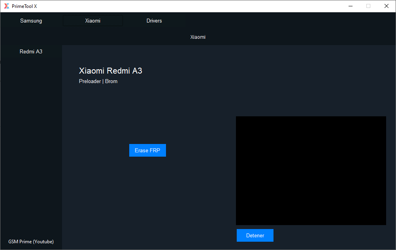Click the black log output area
This screenshot has height=250, width=396.
(x=311, y=170)
